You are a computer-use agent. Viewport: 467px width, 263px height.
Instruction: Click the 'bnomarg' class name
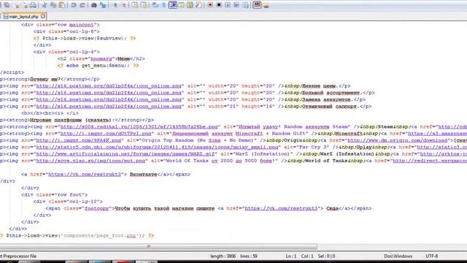[x=101, y=58]
